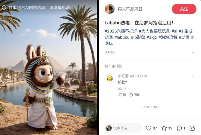This screenshot has width=201, height=135.
Task: Like the post via the heart icon
Action: pyautogui.click(x=148, y=128)
